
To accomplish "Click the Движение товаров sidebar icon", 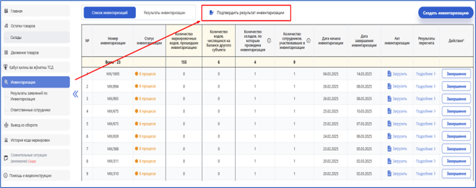I will click(x=6, y=52).
